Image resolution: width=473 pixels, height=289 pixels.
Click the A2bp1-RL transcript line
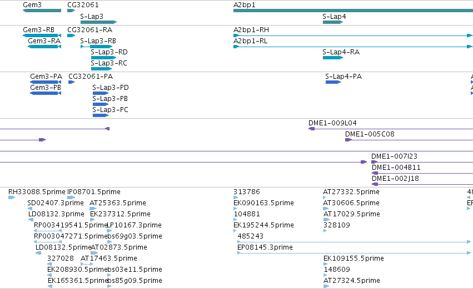pos(353,47)
